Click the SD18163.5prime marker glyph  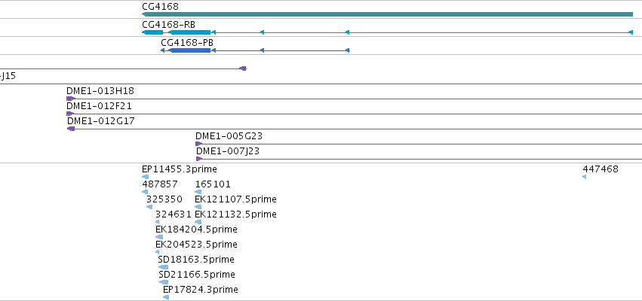click(164, 267)
